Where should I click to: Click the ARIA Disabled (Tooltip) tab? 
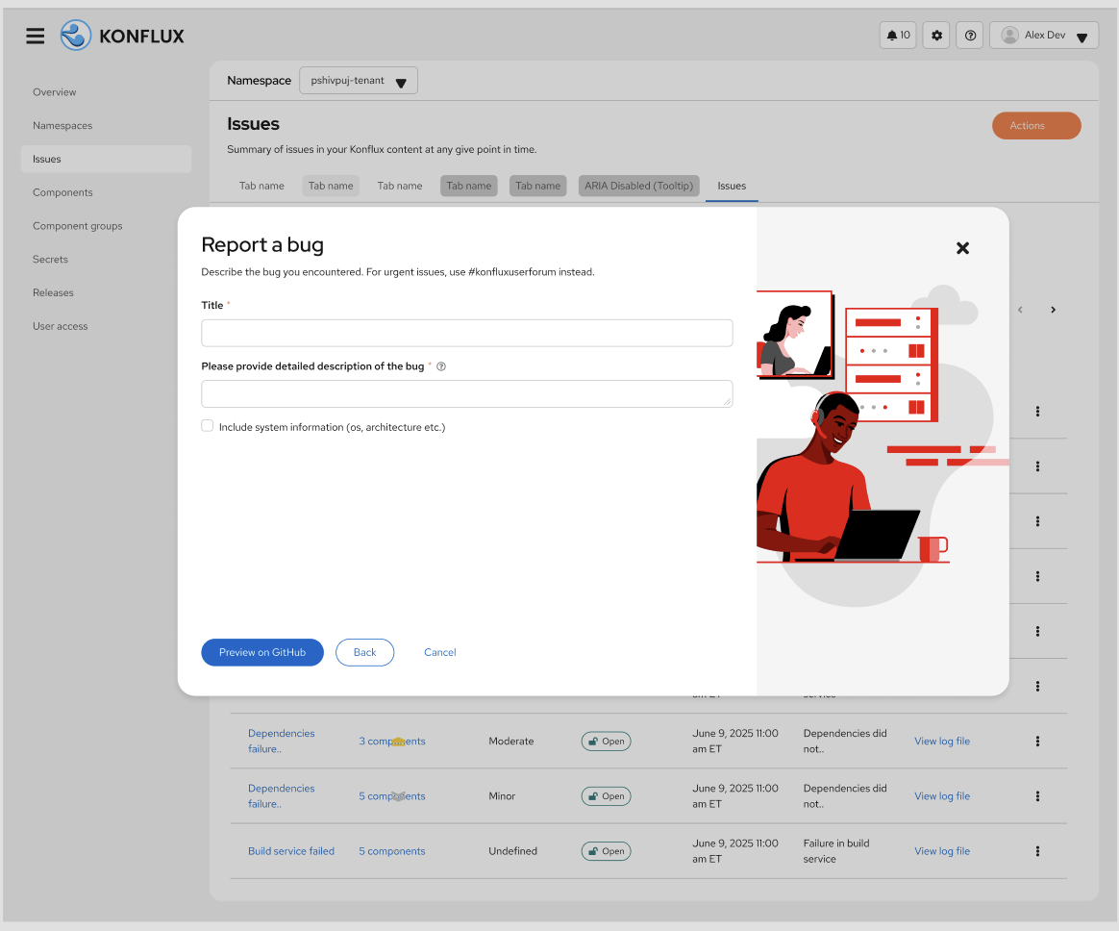[638, 186]
